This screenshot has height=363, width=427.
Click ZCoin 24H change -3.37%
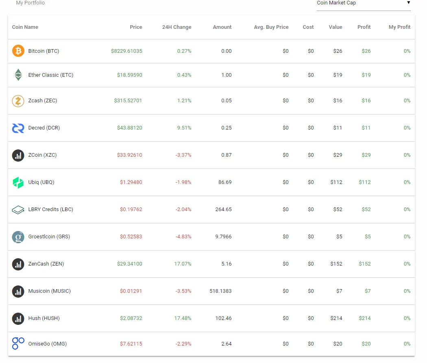click(x=183, y=155)
